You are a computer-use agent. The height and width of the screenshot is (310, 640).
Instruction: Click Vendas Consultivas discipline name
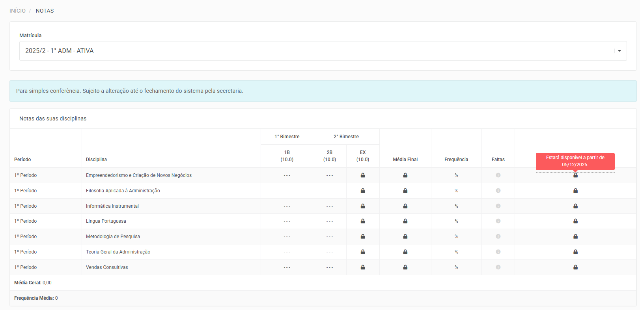pos(107,267)
